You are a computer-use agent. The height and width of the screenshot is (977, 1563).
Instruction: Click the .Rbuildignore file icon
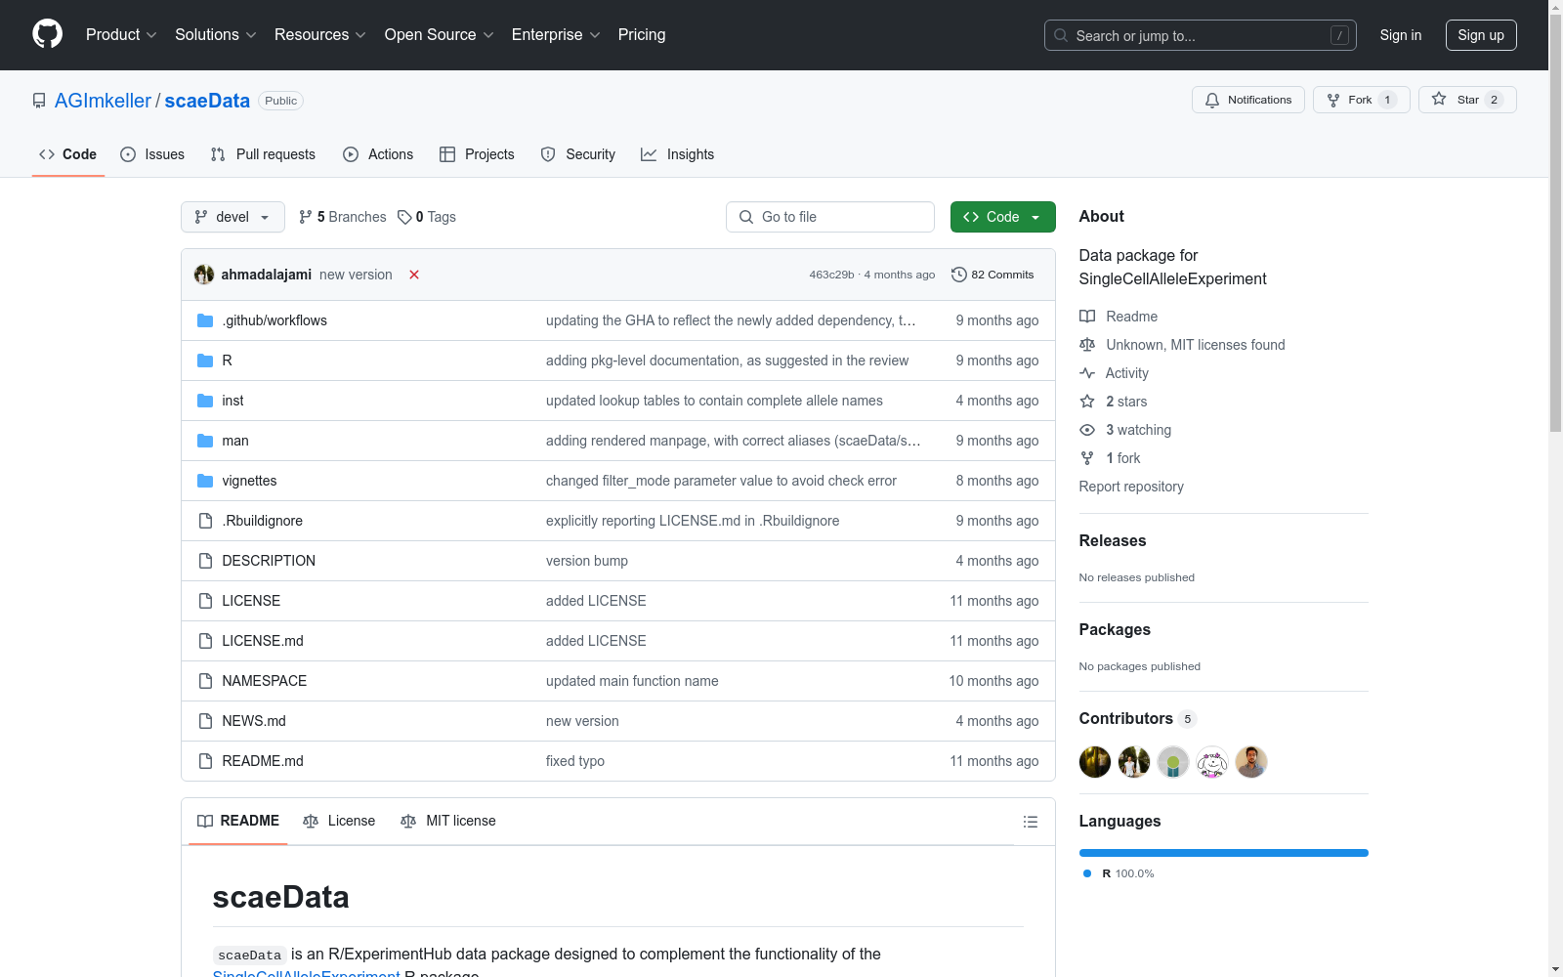[x=205, y=521]
